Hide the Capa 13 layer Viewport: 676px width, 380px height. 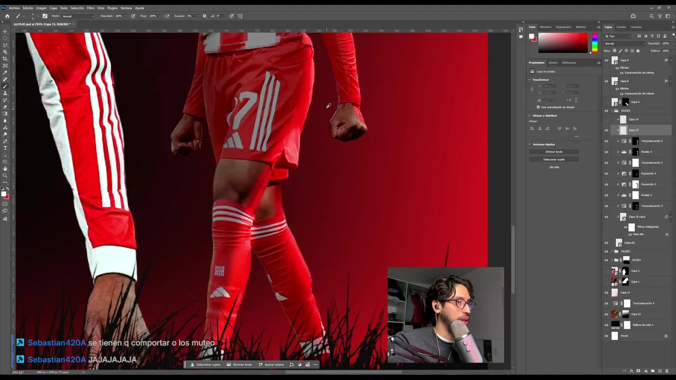[606, 292]
